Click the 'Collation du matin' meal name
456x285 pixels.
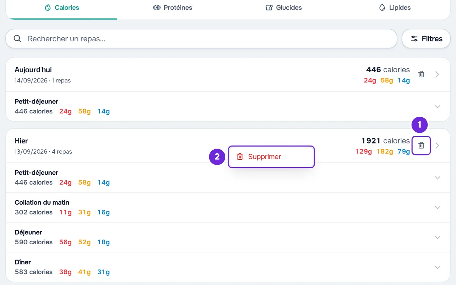click(42, 203)
